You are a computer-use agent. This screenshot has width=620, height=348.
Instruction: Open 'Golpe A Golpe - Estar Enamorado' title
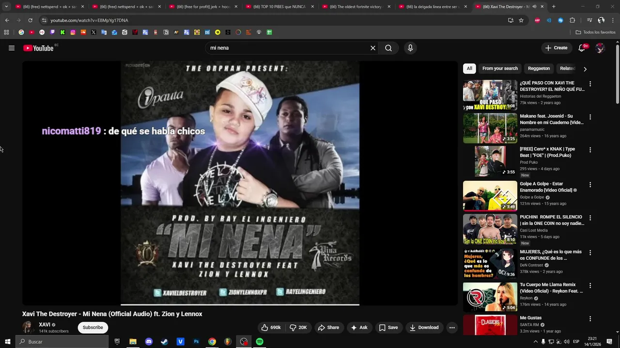point(549,187)
